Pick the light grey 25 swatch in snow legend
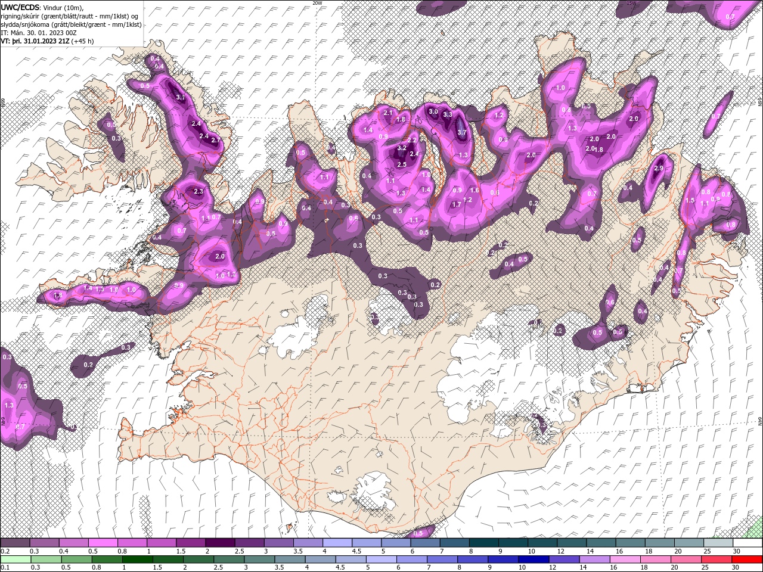This screenshot has width=763, height=572. (x=718, y=542)
